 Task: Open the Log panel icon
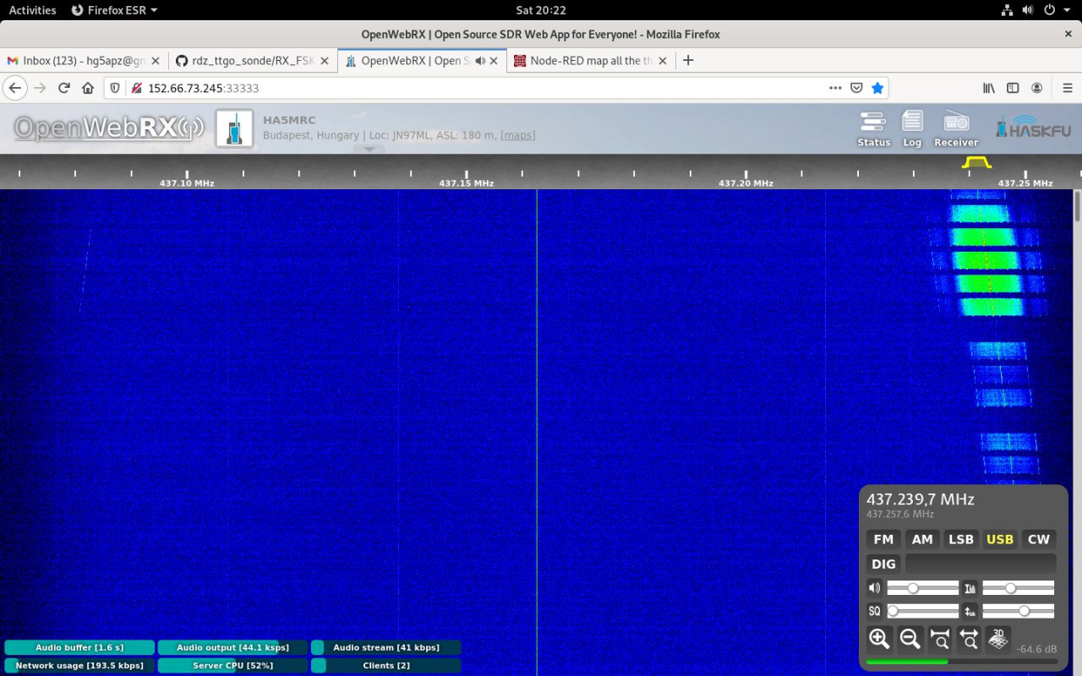[912, 128]
